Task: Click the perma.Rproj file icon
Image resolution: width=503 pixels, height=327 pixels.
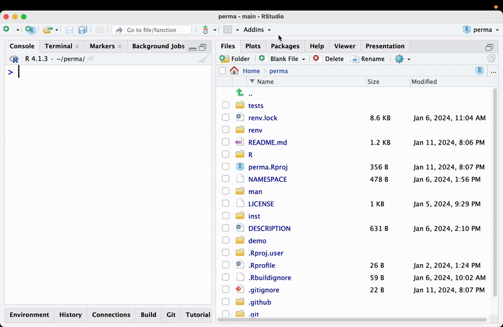Action: (240, 166)
